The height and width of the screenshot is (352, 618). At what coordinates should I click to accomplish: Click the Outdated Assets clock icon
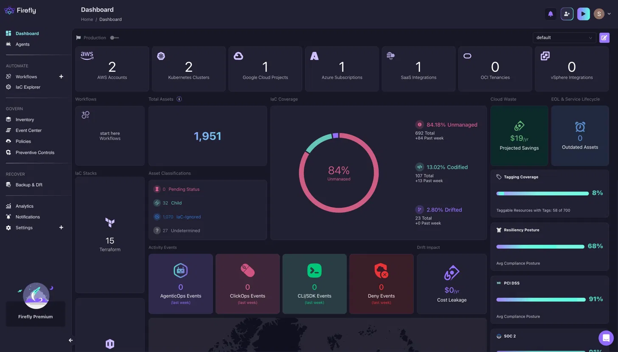click(x=580, y=127)
